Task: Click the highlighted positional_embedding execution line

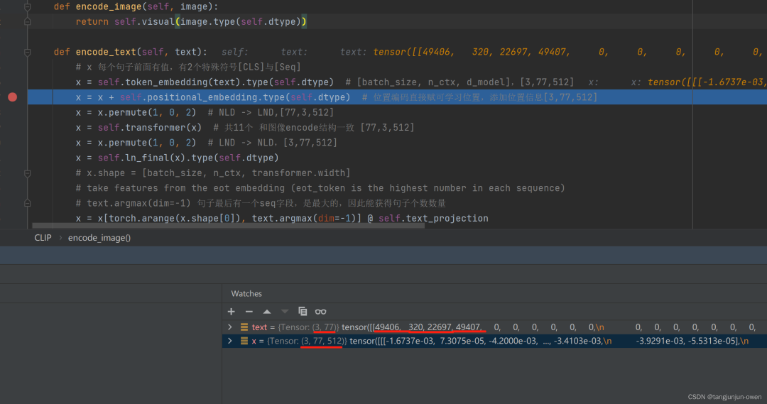Action: coord(213,97)
